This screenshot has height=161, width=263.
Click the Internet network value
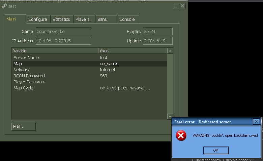(x=108, y=70)
